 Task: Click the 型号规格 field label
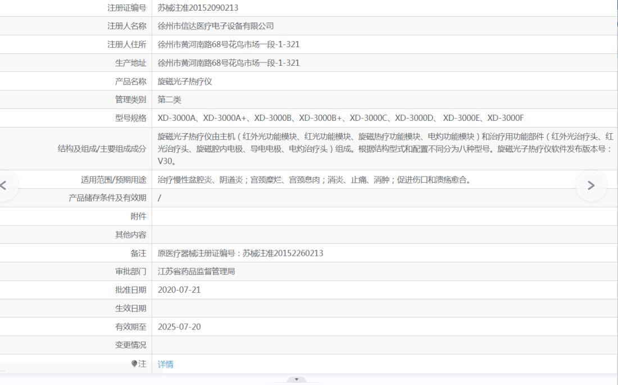(x=130, y=118)
